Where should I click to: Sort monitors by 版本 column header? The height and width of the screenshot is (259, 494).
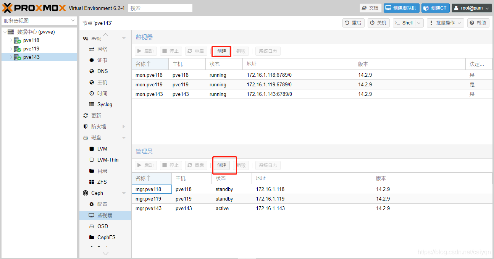(x=410, y=64)
